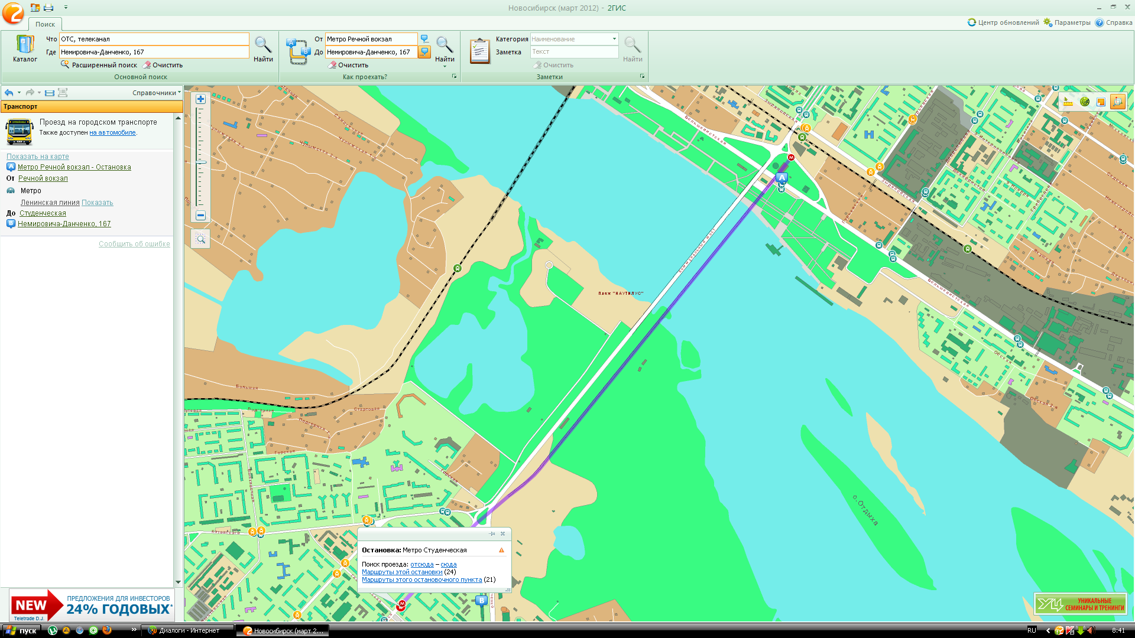Click the route end marker B on the map
The image size is (1135, 638).
pos(481,600)
